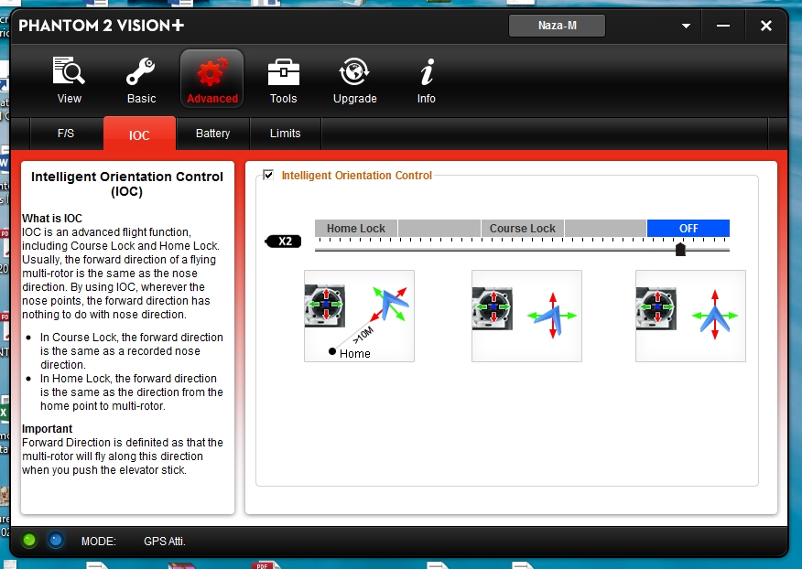The width and height of the screenshot is (802, 569).
Task: Click the PHANTOM 2 VISION+ title
Action: coord(102,26)
